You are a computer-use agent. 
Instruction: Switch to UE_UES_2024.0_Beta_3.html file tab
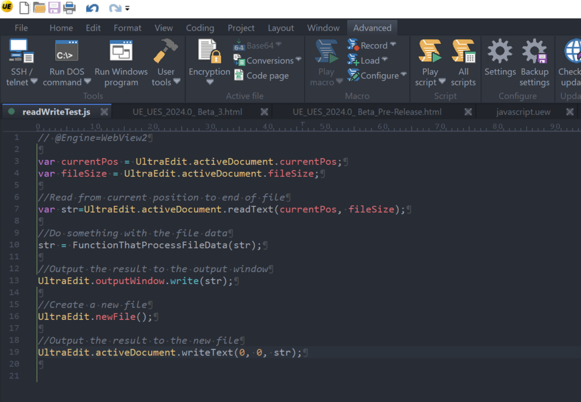coord(187,112)
